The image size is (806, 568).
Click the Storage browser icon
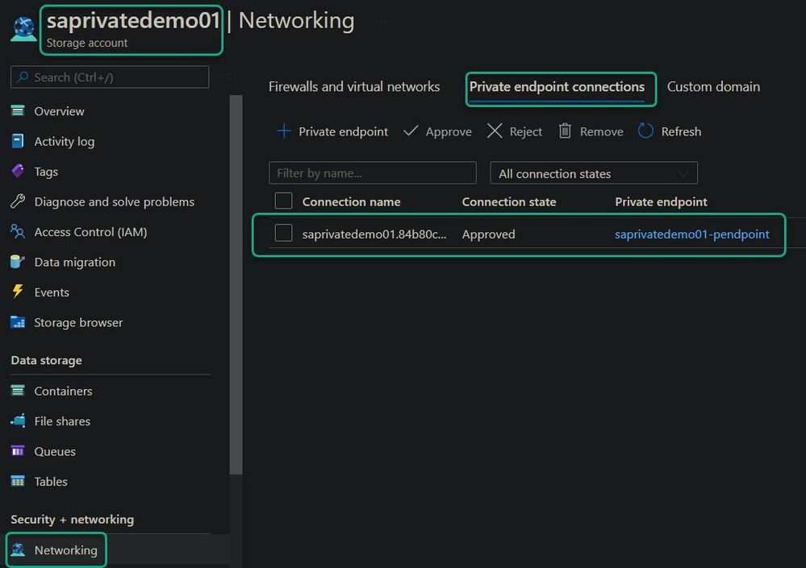click(18, 322)
